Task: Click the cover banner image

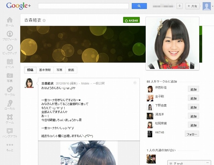Action: click(83, 44)
